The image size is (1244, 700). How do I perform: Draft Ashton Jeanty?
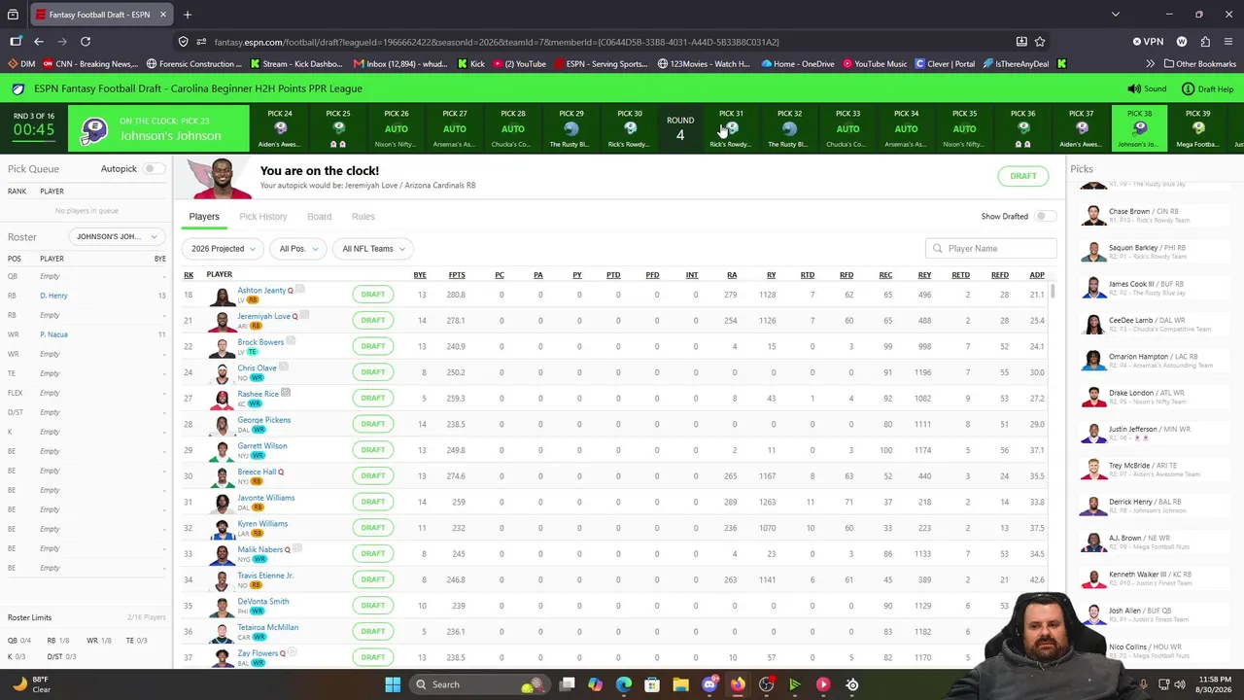click(x=373, y=294)
